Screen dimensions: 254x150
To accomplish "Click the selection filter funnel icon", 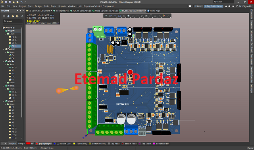I will tap(106, 16).
